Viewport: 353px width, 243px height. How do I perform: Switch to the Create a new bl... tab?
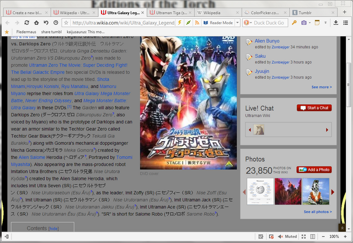click(27, 13)
